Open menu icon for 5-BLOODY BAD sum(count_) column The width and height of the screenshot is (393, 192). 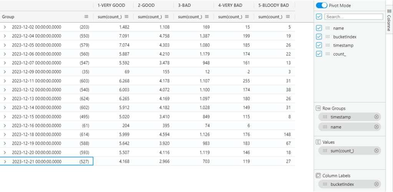point(287,17)
